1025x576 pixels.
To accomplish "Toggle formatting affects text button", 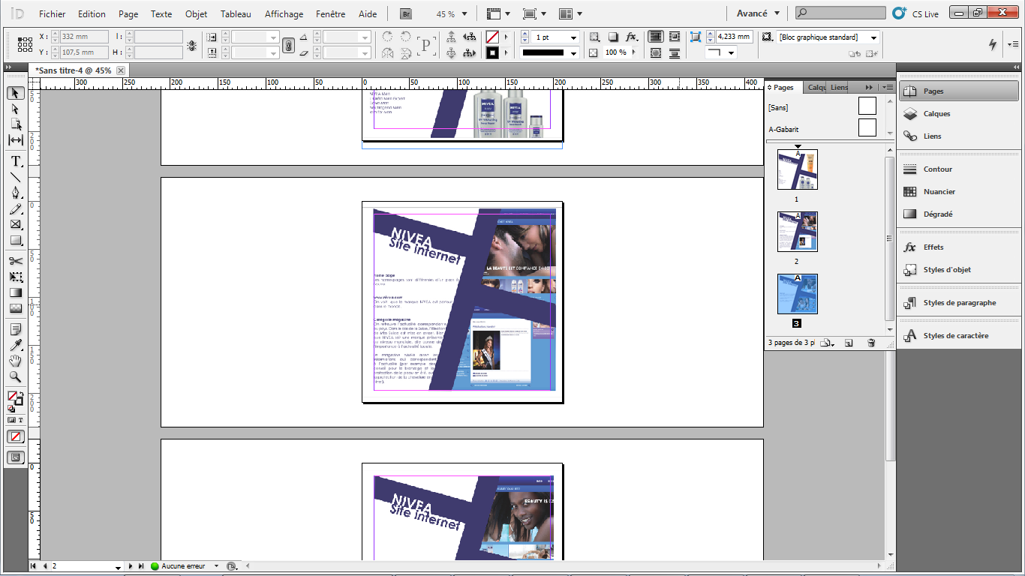I will point(20,420).
